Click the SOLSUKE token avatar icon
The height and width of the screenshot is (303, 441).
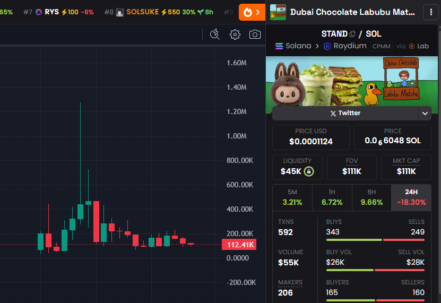[x=120, y=12]
